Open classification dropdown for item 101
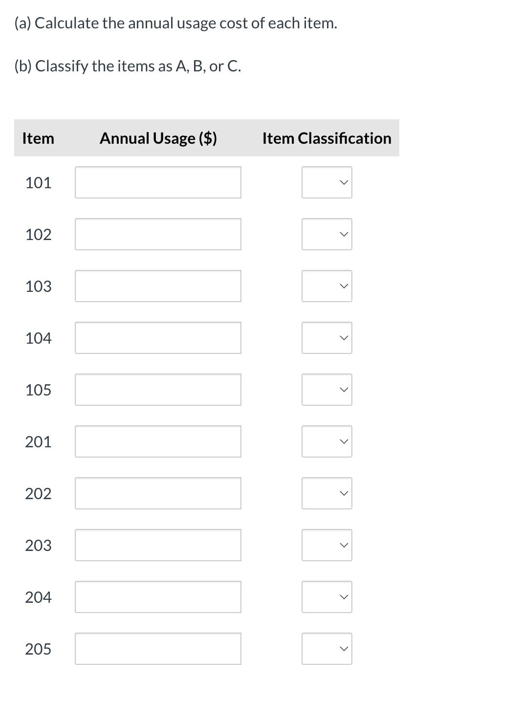This screenshot has height=702, width=521. coord(326,182)
